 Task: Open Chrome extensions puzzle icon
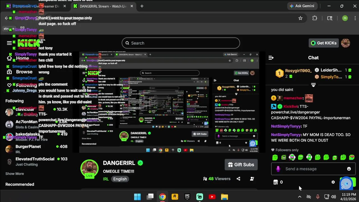point(315,18)
